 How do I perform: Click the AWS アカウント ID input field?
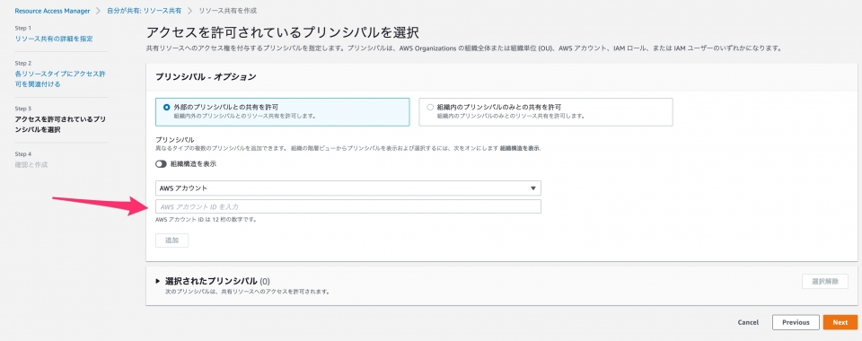pyautogui.click(x=348, y=206)
